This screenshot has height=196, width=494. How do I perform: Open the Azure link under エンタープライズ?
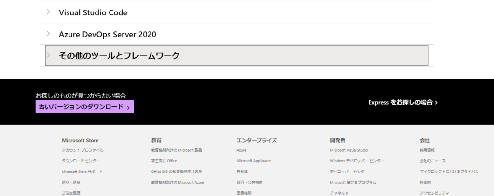241,150
